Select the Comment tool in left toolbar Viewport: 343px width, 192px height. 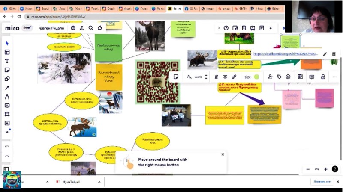(x=7, y=106)
